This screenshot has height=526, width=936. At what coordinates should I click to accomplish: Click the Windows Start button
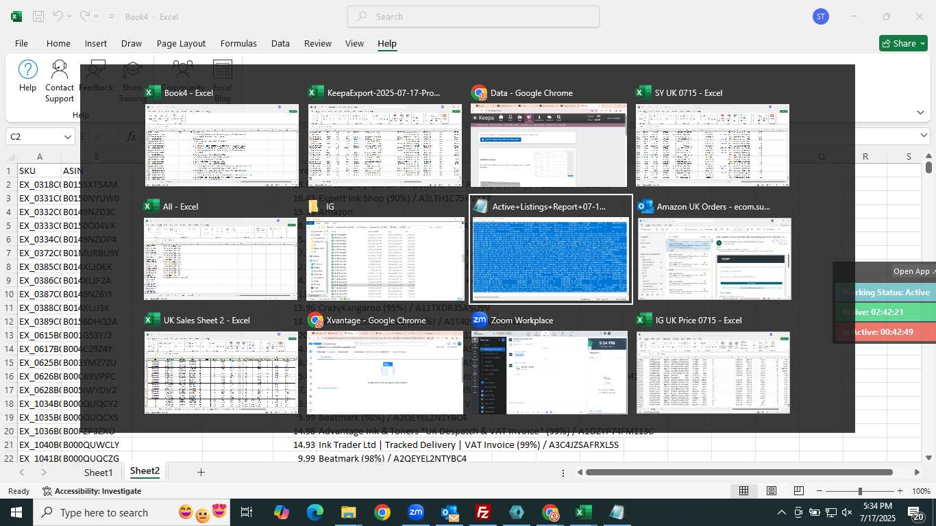pos(16,512)
